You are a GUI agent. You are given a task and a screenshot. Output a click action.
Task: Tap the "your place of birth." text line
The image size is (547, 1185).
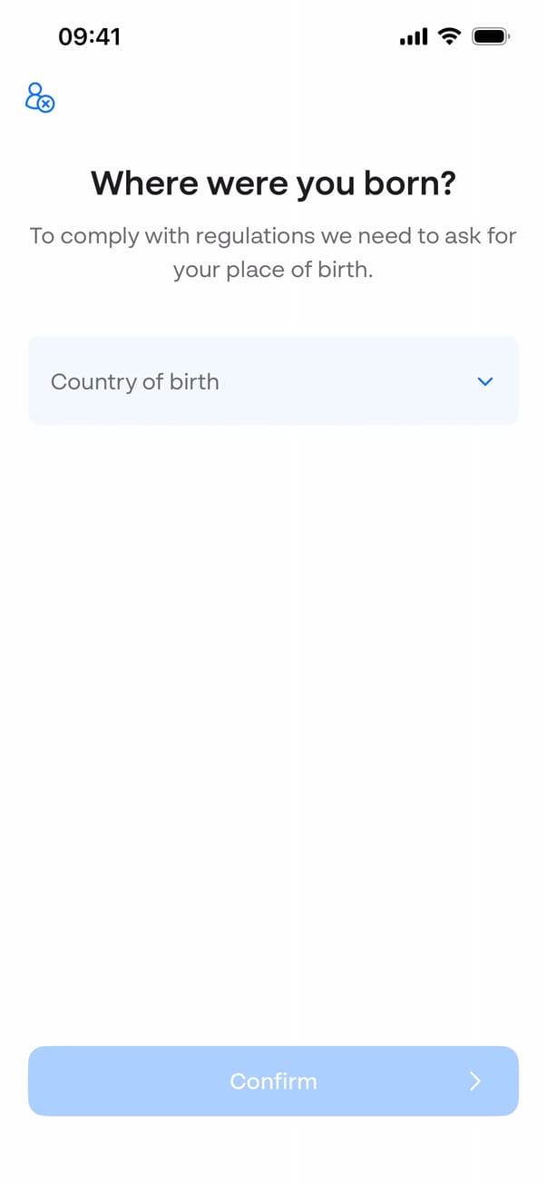[273, 271]
